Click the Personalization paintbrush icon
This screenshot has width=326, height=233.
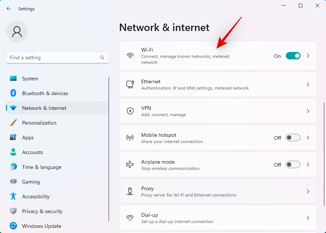[x=13, y=123]
